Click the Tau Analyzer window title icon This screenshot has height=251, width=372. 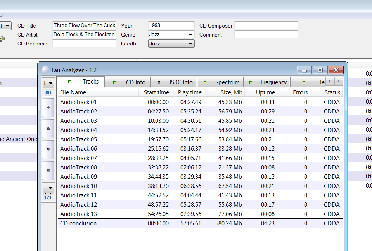[45, 70]
